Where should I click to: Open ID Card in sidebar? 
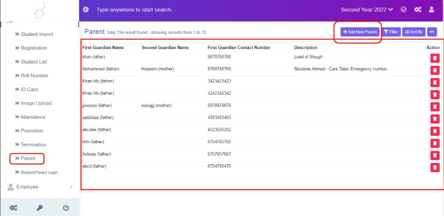26,89
